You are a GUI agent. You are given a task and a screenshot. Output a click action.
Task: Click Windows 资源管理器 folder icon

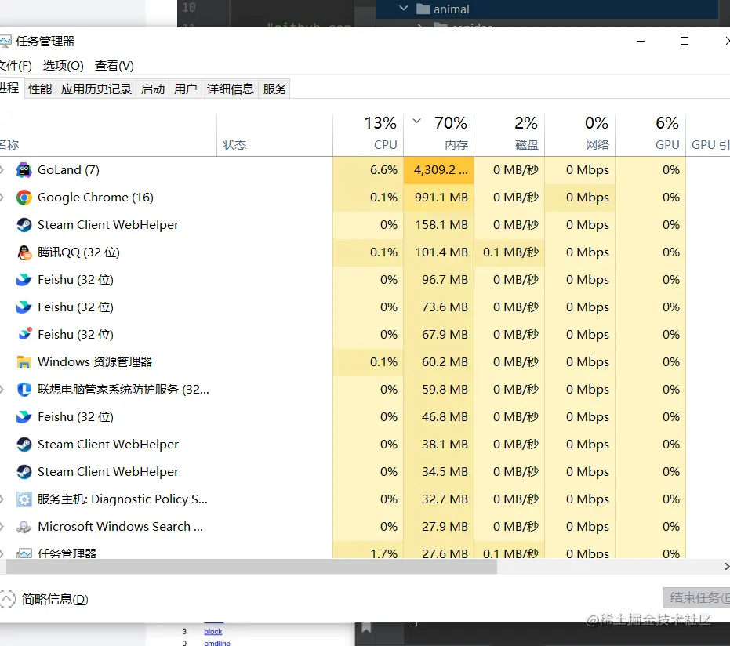tap(24, 362)
